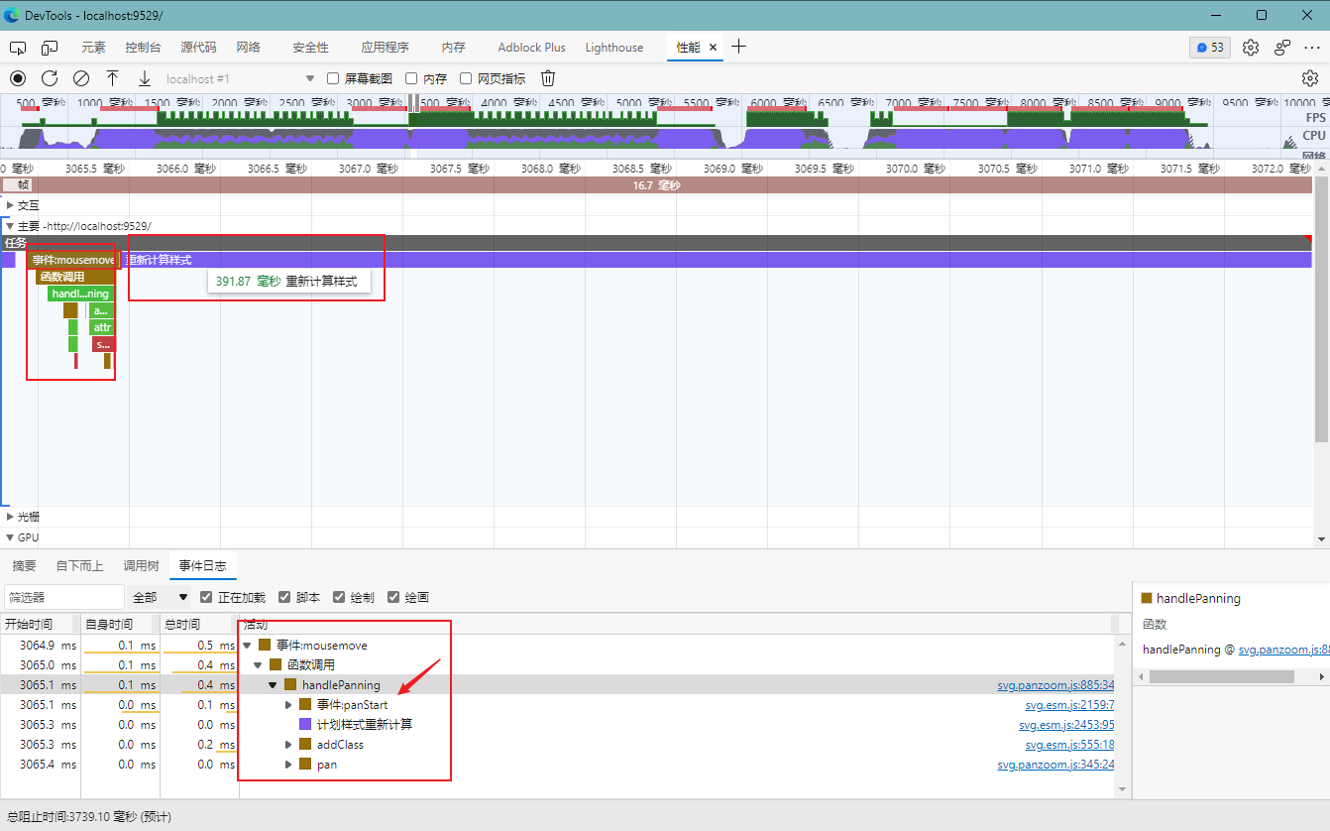Open the Adblock Plus tab
1330x831 pixels.
click(531, 48)
